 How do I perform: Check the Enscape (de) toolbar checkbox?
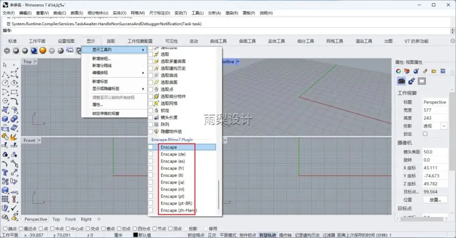pos(150,154)
